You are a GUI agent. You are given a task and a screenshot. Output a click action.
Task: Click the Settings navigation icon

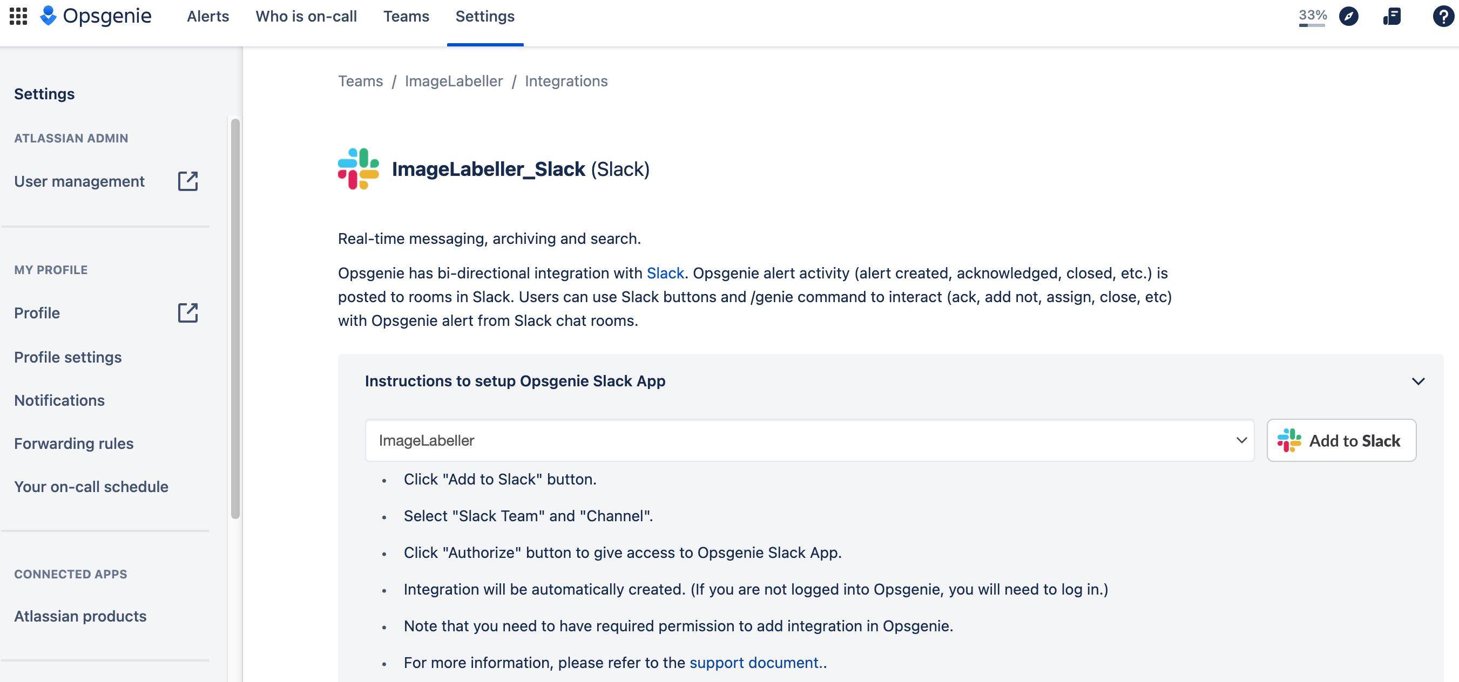[485, 17]
